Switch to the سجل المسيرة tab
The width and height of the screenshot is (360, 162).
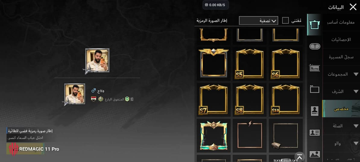coord(341,57)
